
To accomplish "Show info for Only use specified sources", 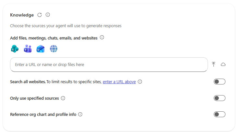I will pos(63,98).
